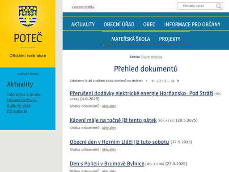Open Informace pro občany menu

pos(192,24)
